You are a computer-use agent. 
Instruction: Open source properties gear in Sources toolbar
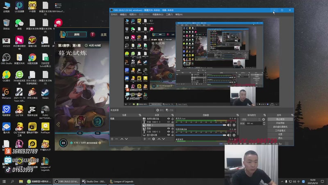pos(153,139)
